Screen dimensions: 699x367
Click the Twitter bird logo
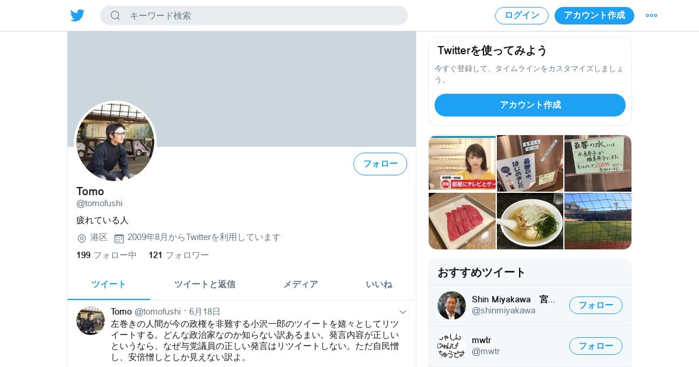(x=77, y=16)
